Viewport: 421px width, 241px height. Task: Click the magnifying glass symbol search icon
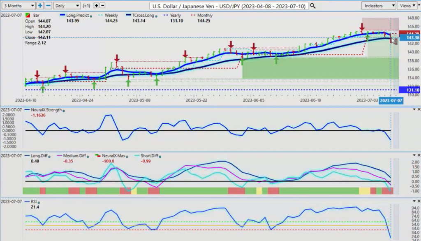click(x=313, y=6)
